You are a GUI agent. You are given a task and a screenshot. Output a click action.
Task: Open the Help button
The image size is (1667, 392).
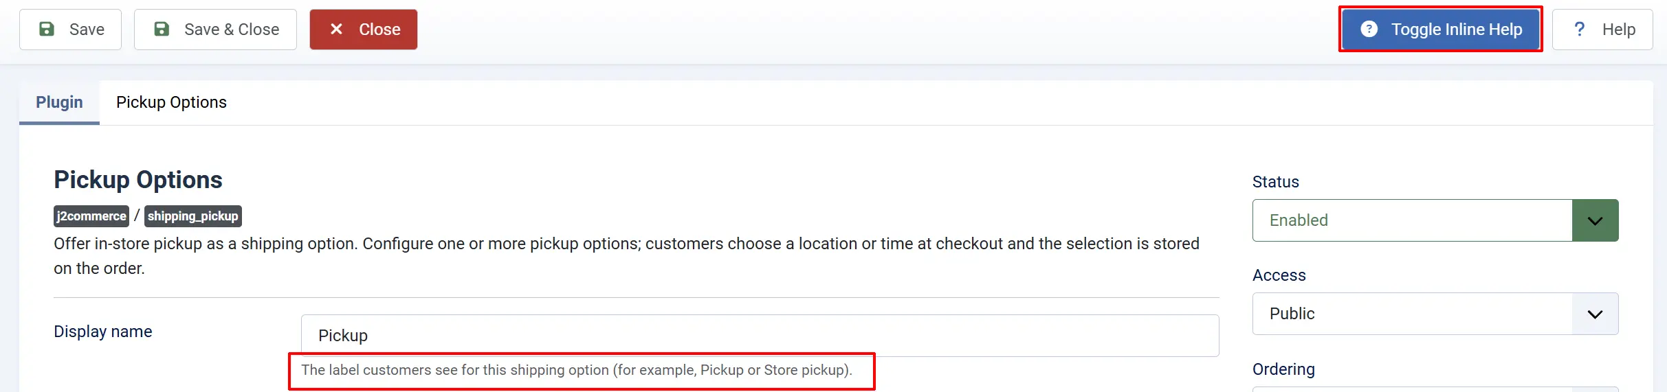[1602, 30]
